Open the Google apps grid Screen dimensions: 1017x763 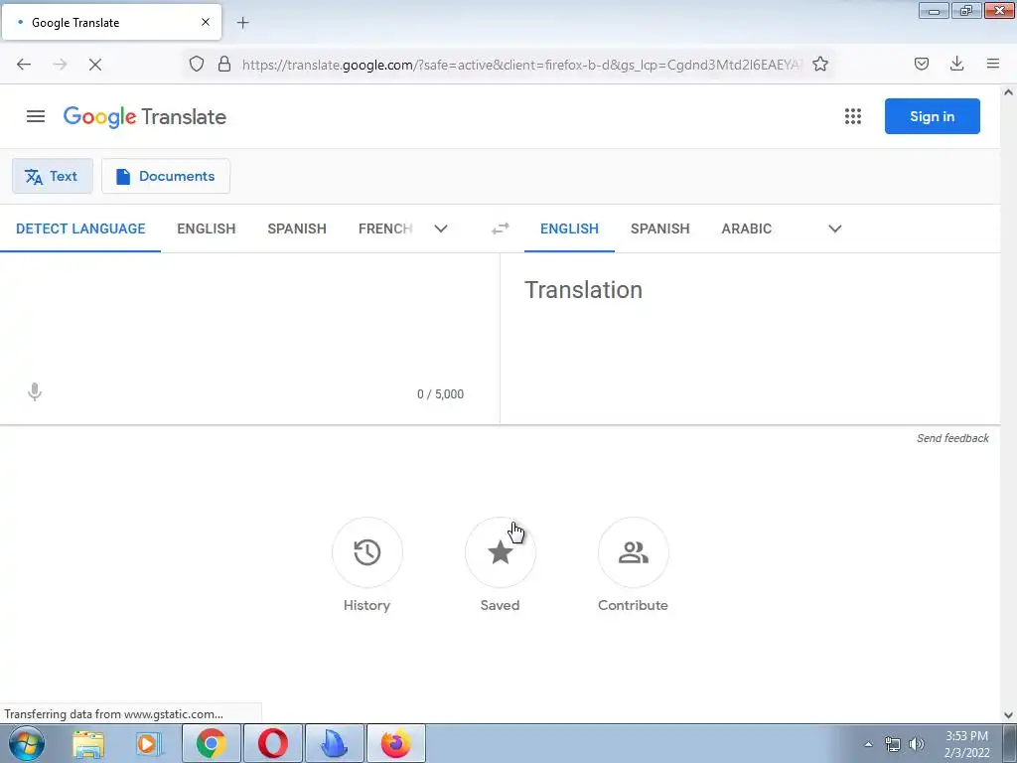click(x=853, y=116)
